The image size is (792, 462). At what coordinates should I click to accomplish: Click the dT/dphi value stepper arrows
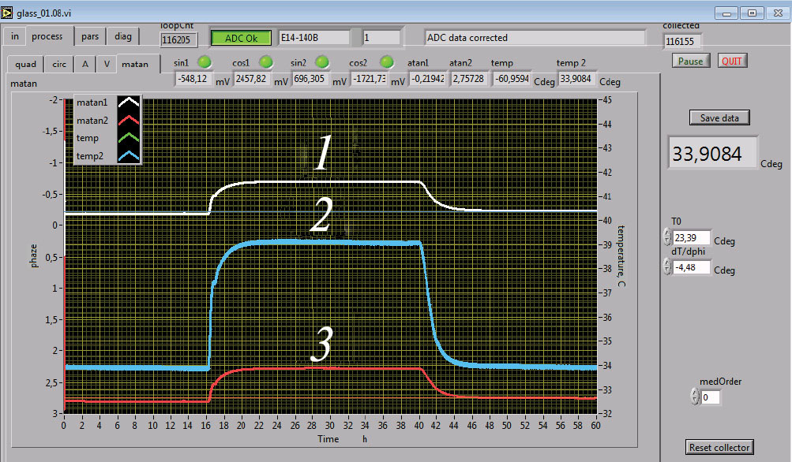pos(667,268)
